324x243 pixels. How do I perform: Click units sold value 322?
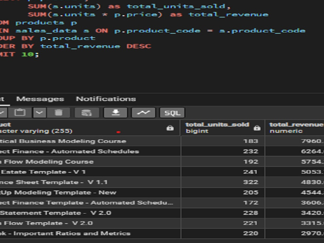click(223, 182)
